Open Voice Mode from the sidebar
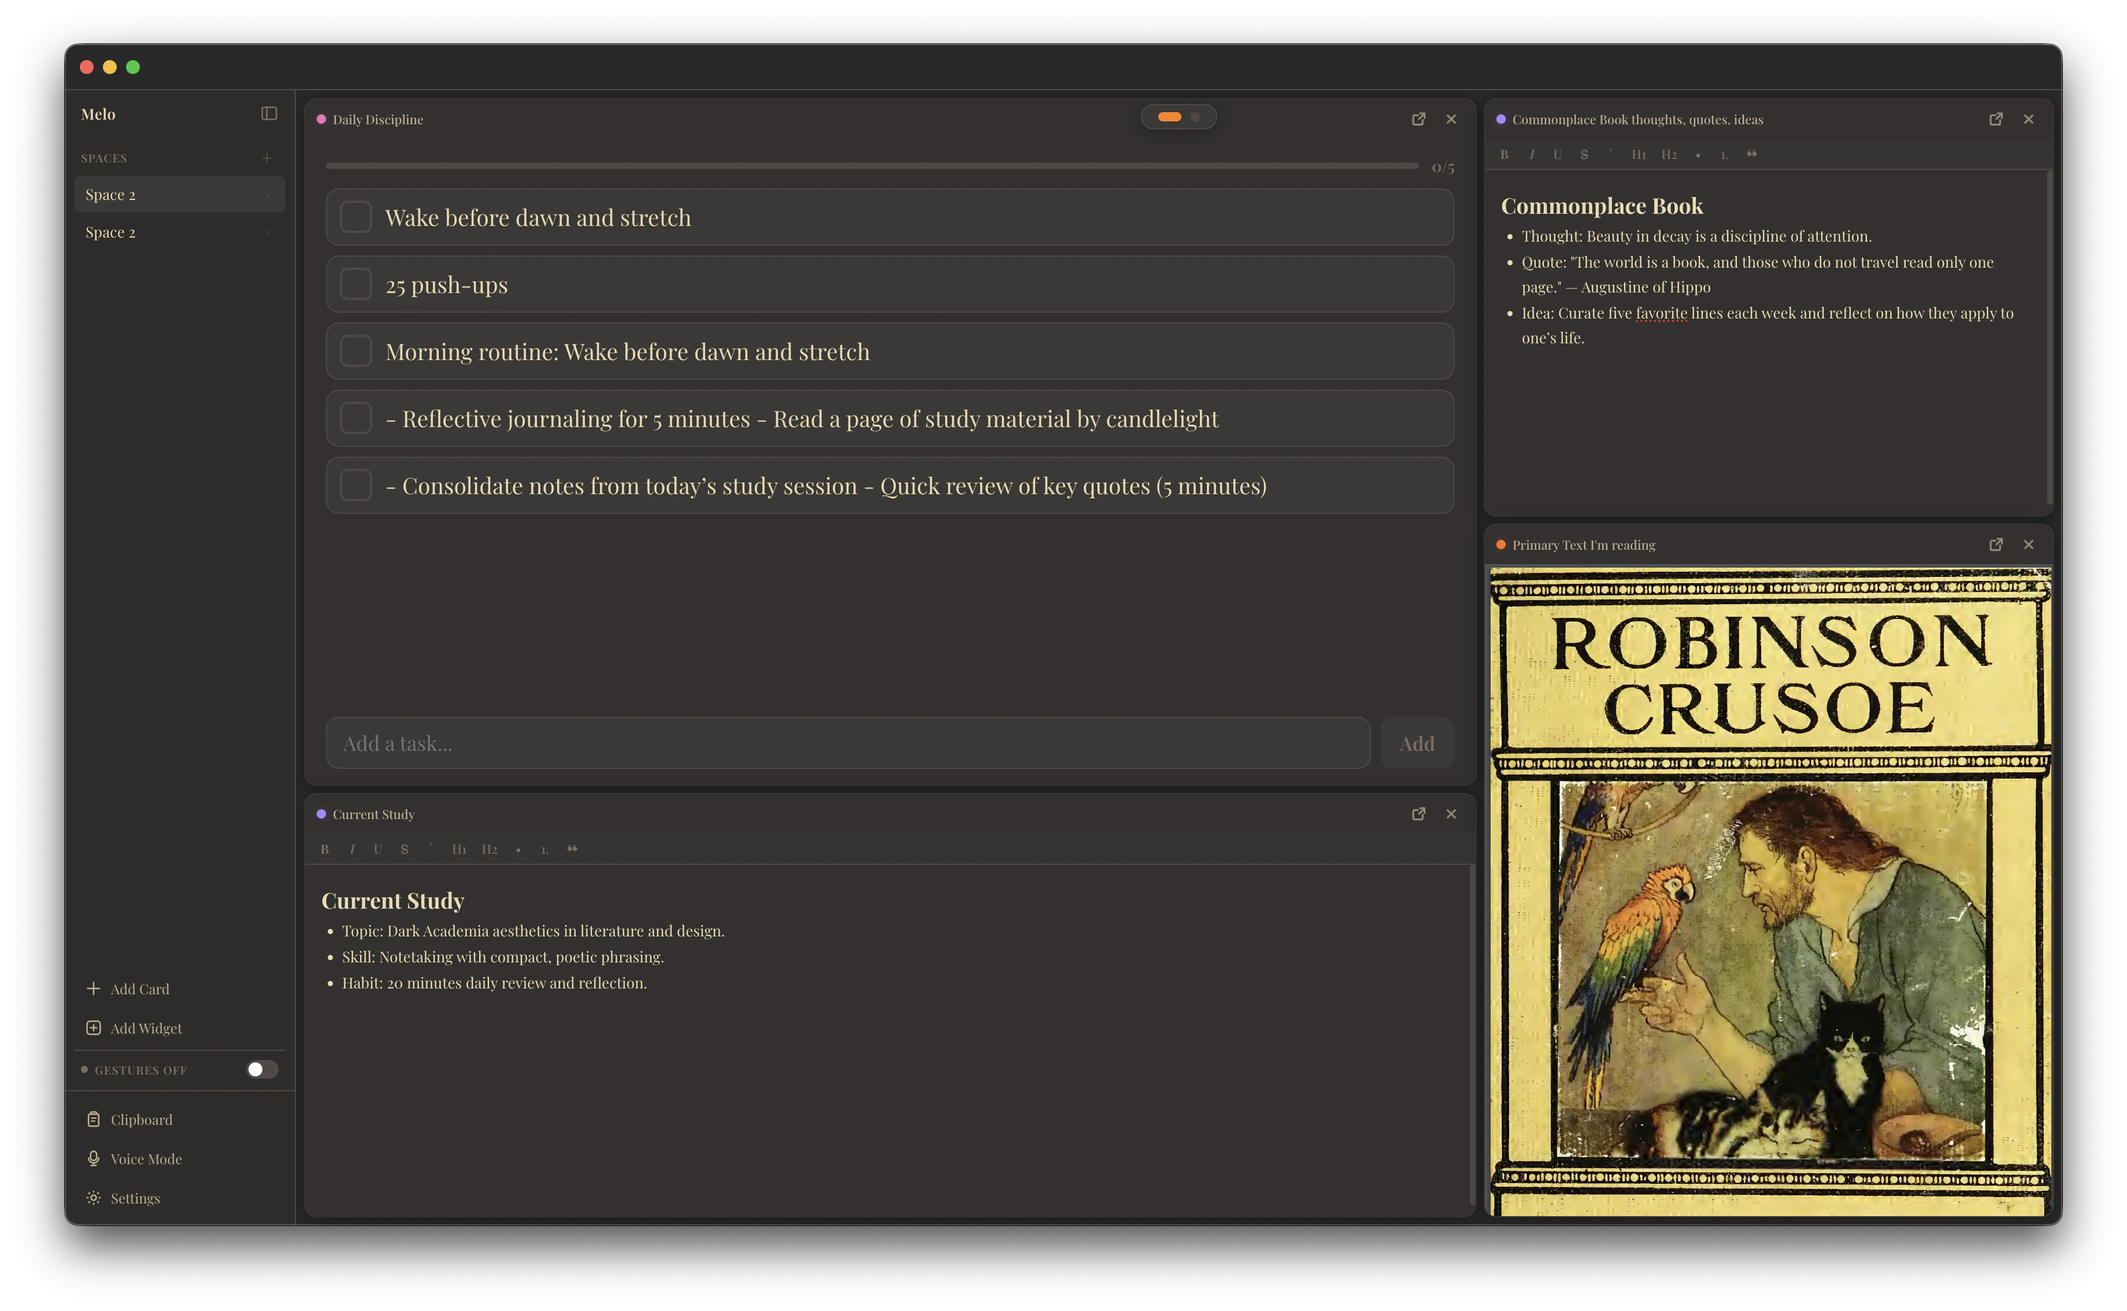The image size is (2127, 1311). point(144,1158)
